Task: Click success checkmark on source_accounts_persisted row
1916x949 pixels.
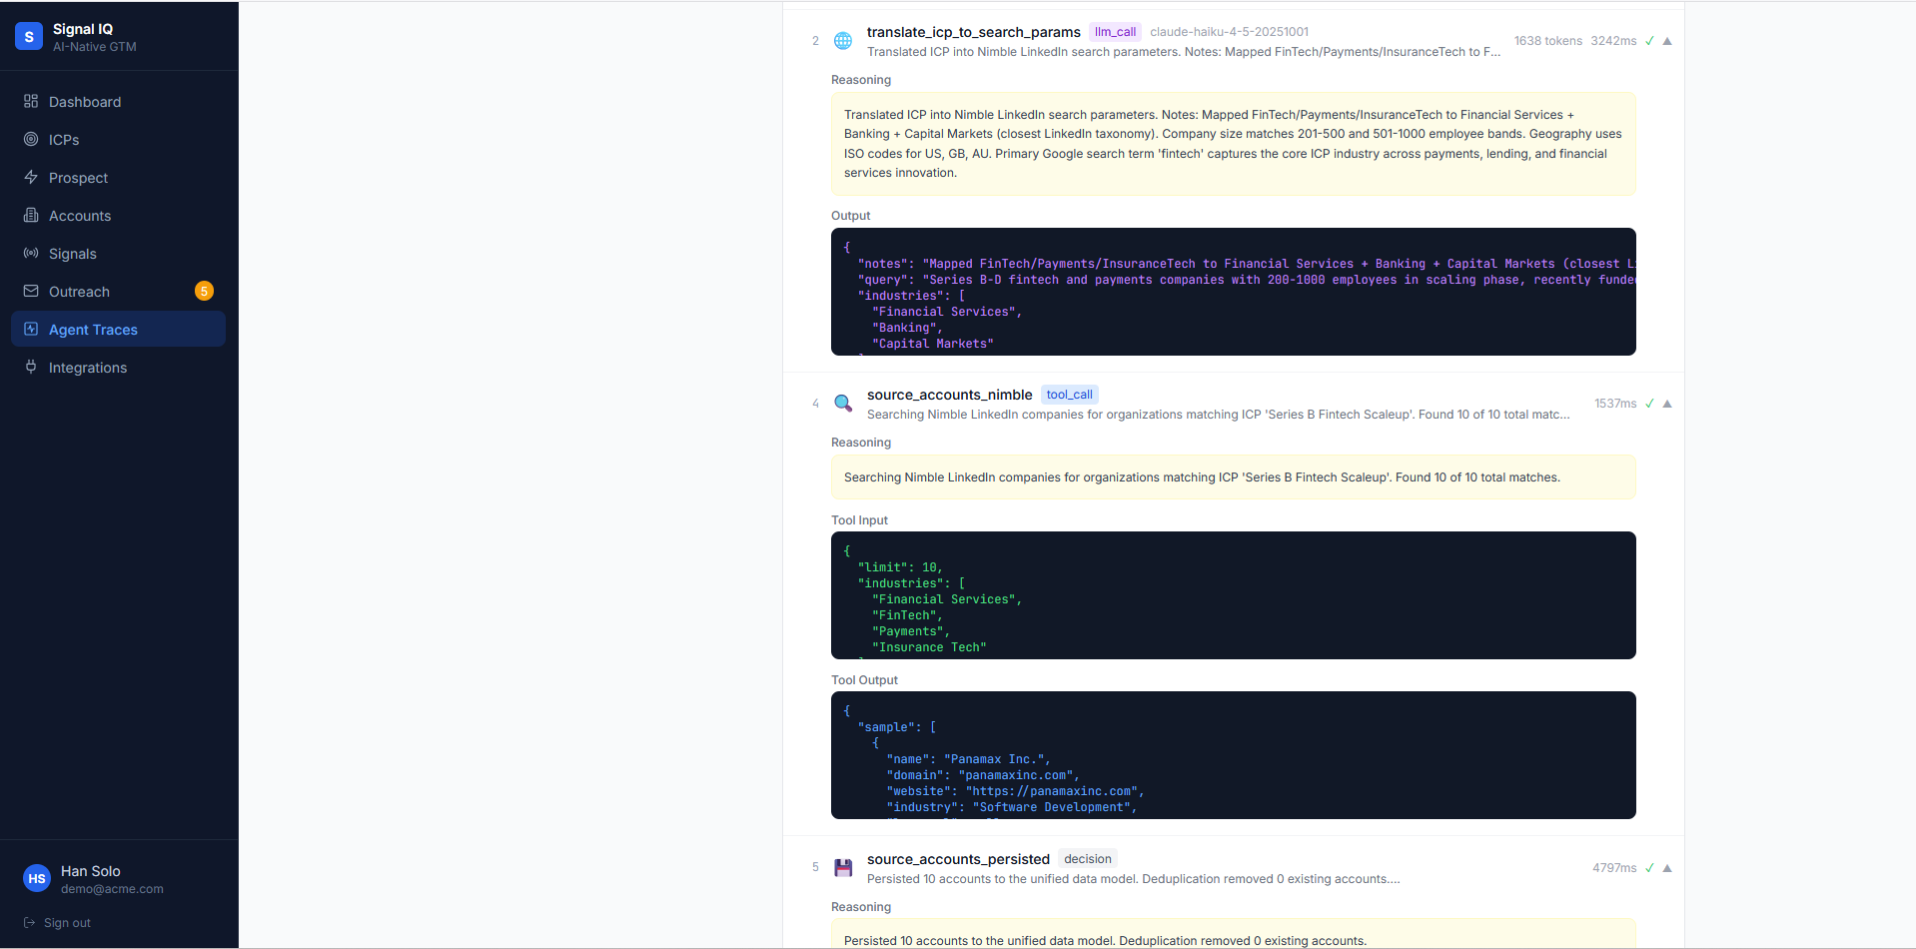Action: (1649, 868)
